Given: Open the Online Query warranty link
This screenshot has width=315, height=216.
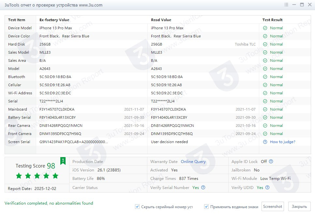Looking at the screenshot, I should pos(193,162).
